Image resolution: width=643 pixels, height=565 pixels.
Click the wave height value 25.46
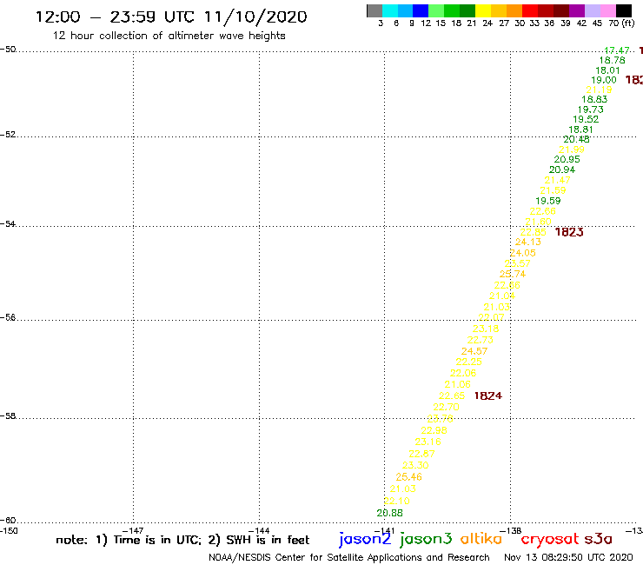tap(409, 477)
